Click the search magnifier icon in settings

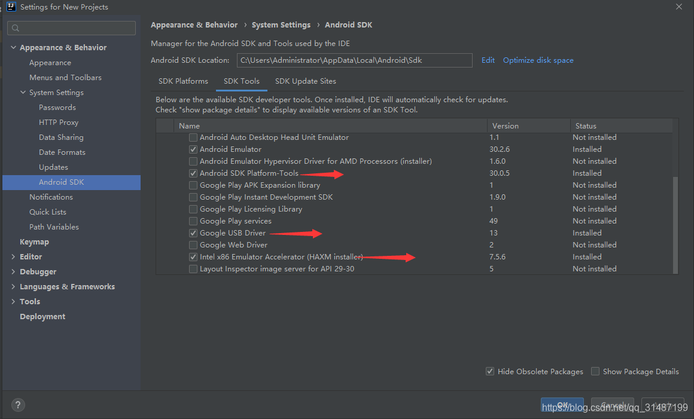tap(16, 28)
